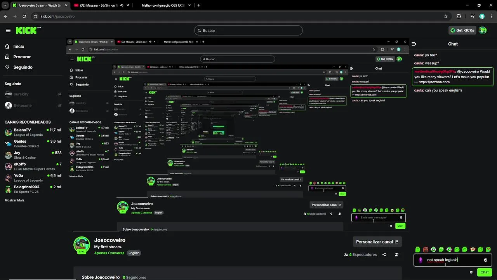Select Início in the sidebar menu

(19, 46)
